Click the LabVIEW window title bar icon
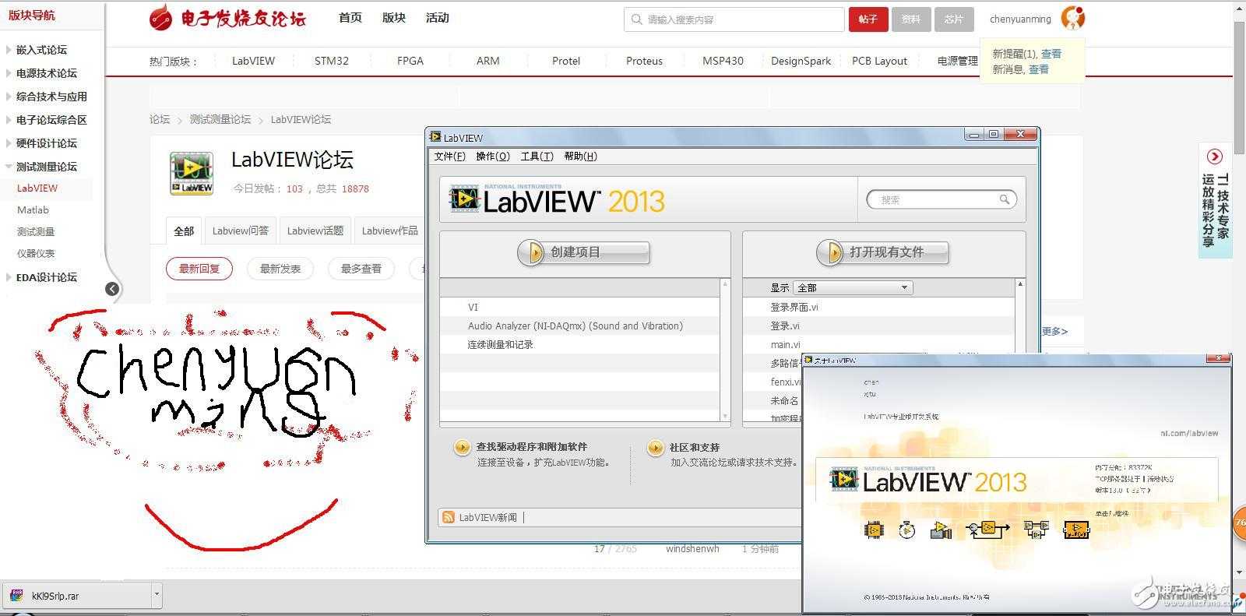Screen dimensions: 1246x616 pyautogui.click(x=435, y=137)
